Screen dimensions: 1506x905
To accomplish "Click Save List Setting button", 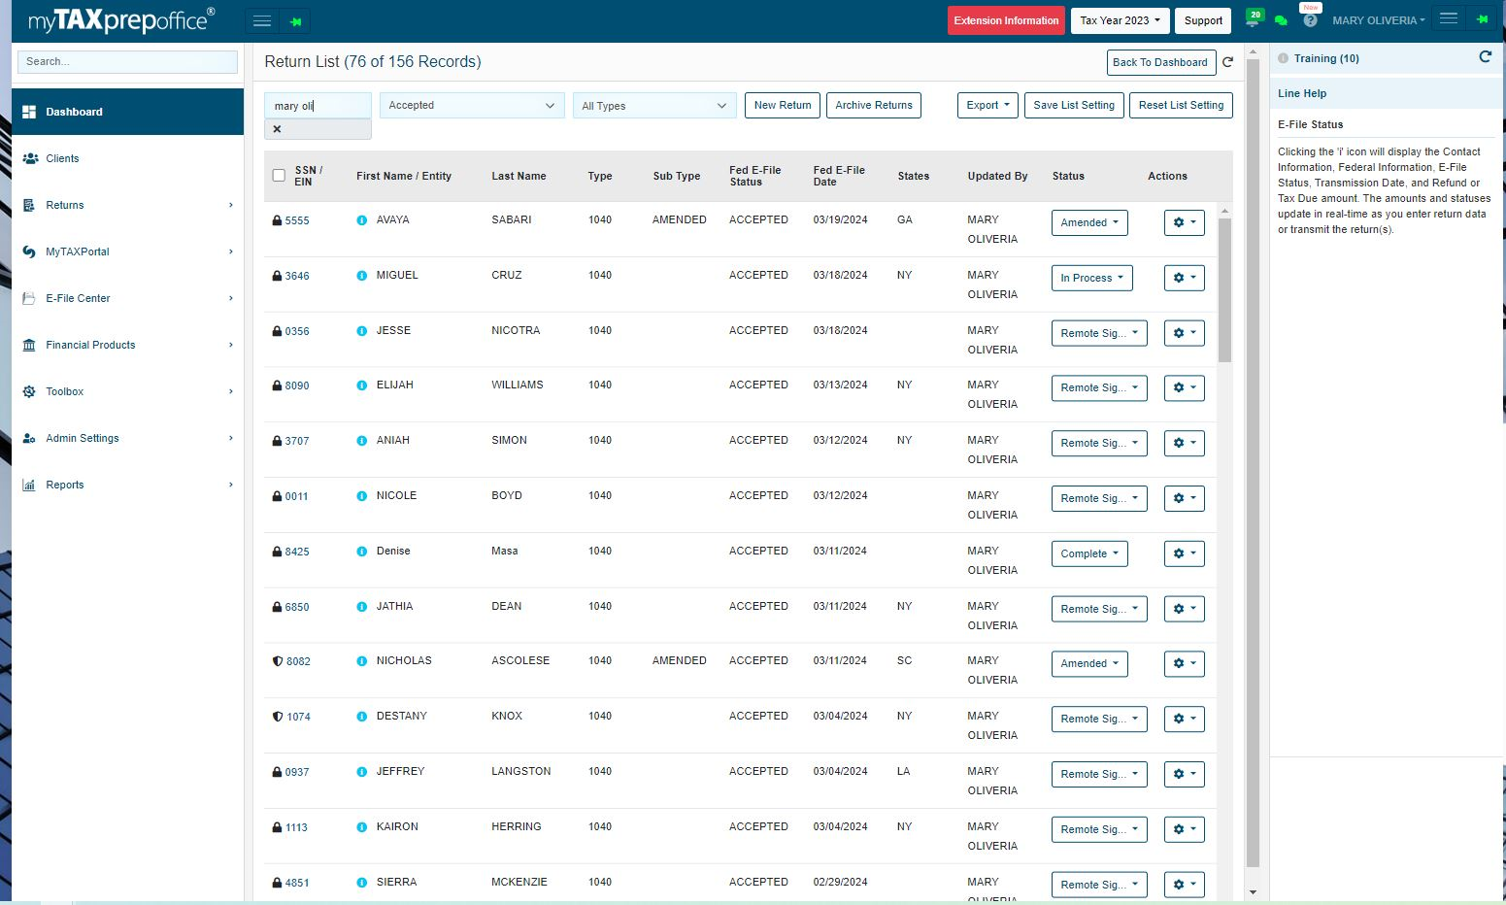I will click(x=1074, y=105).
